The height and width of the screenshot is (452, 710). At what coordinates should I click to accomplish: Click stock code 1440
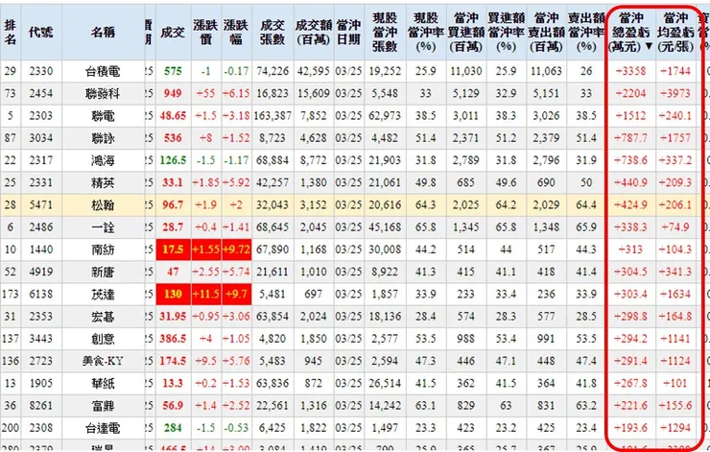pos(40,250)
